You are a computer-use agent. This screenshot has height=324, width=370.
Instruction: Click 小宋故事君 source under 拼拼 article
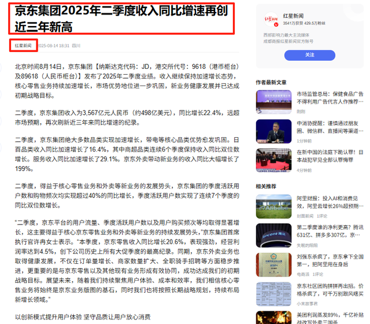307,304
